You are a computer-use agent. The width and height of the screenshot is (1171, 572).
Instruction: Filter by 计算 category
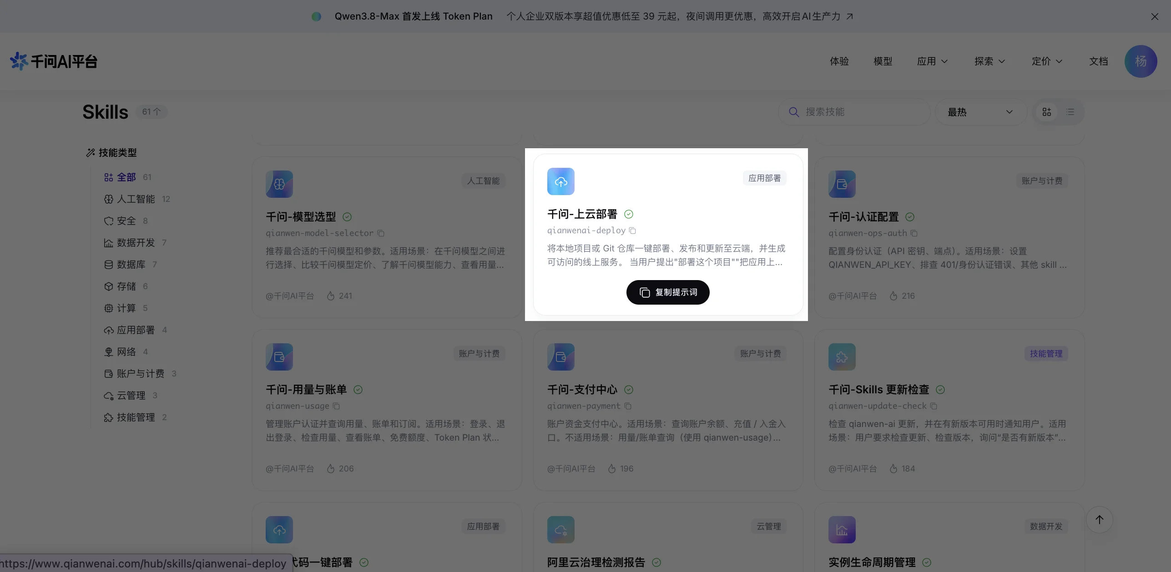pyautogui.click(x=126, y=308)
